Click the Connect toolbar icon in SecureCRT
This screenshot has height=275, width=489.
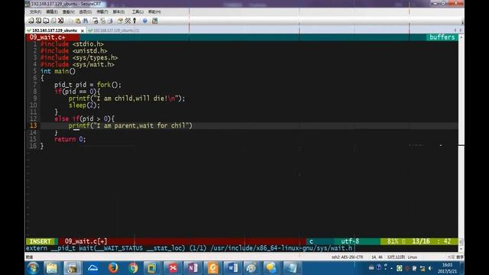(31, 21)
